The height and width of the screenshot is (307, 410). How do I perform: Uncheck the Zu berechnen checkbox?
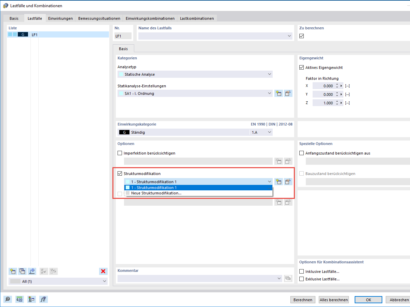(301, 35)
